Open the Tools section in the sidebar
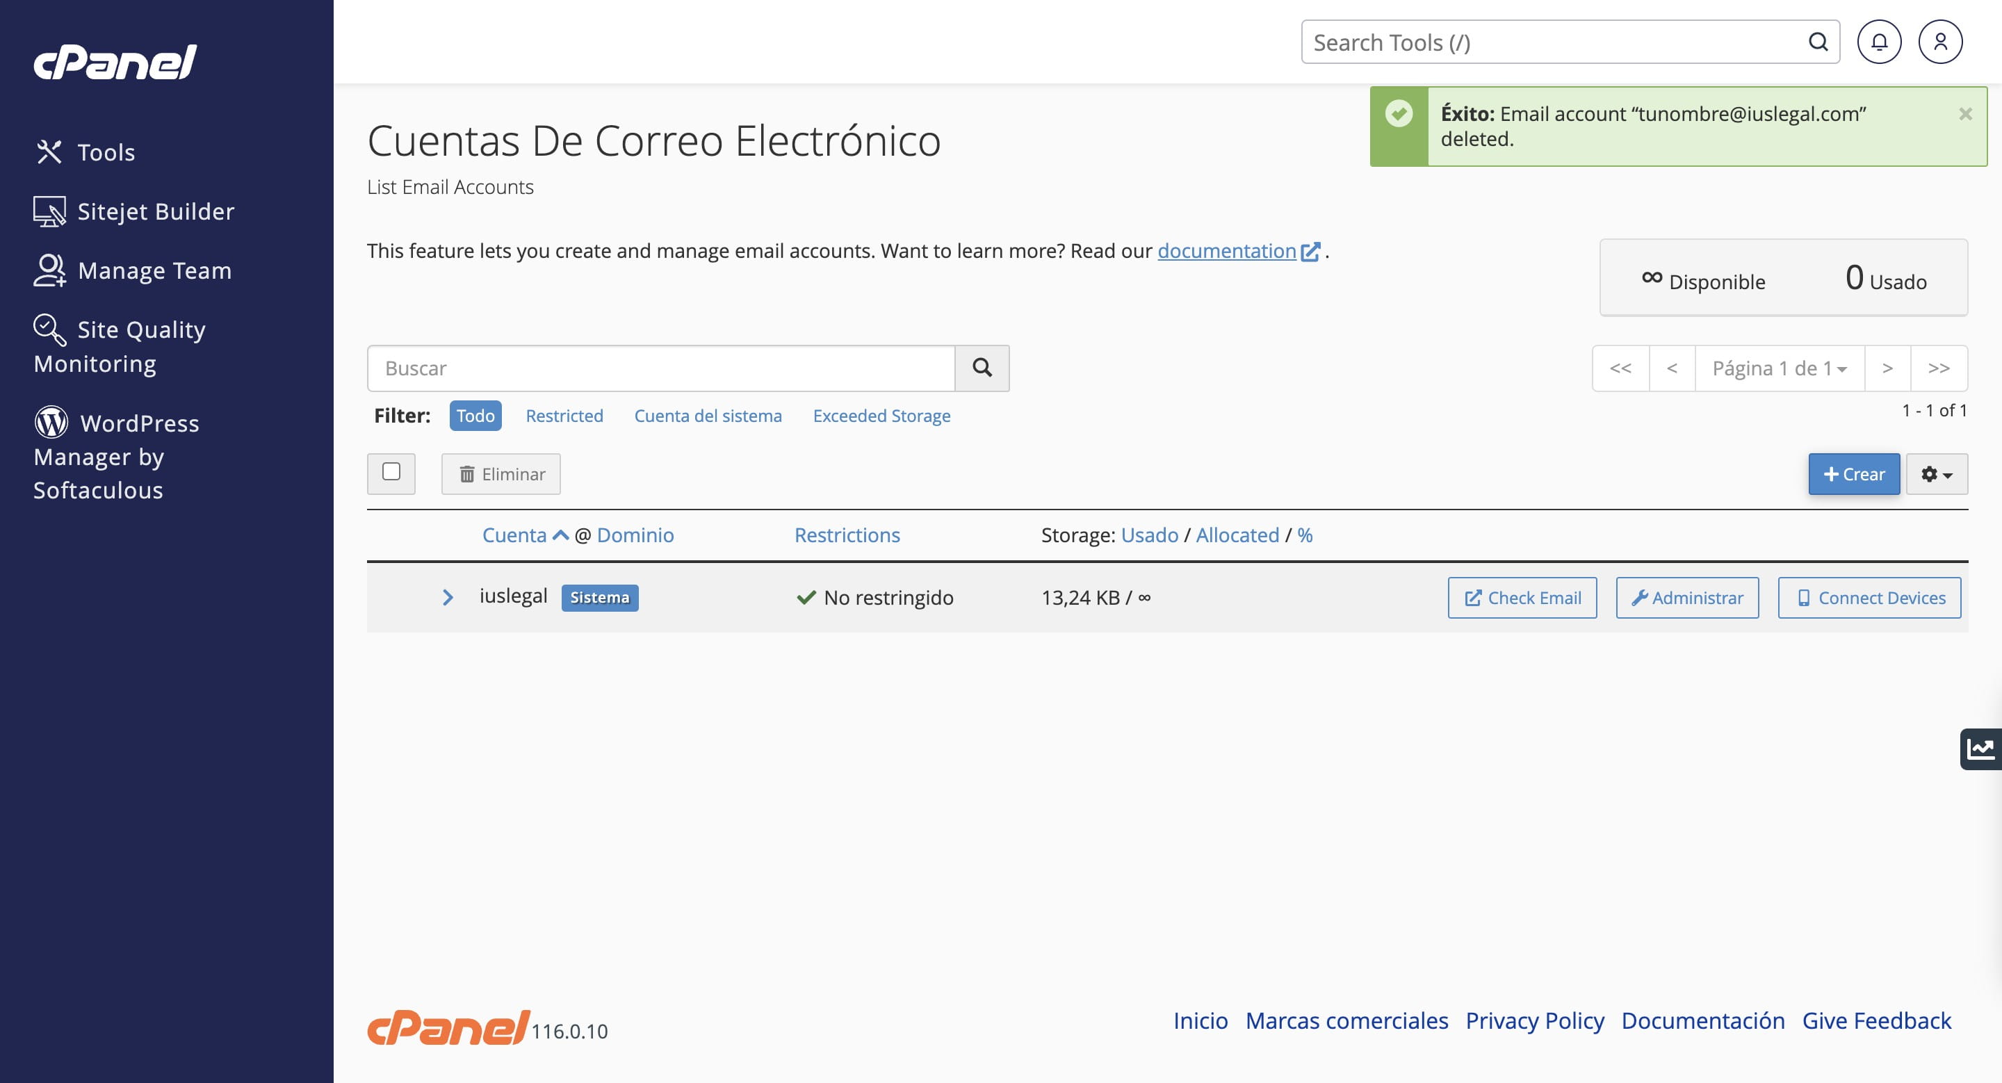The width and height of the screenshot is (2002, 1083). [x=106, y=152]
